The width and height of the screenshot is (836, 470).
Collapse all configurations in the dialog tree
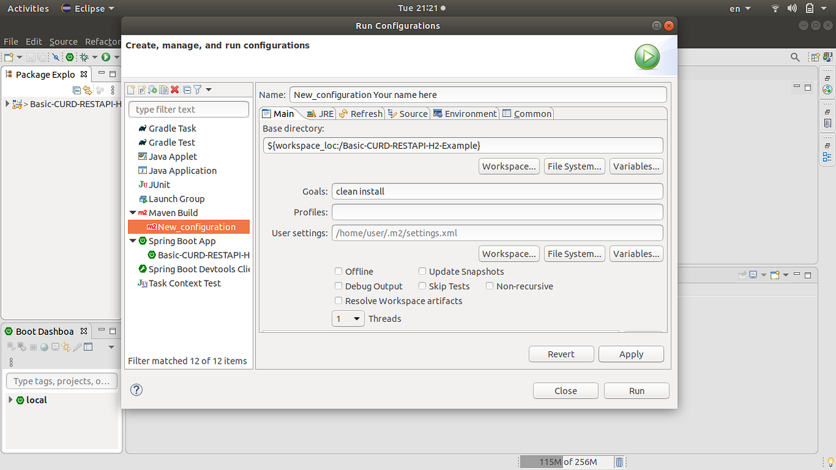187,89
